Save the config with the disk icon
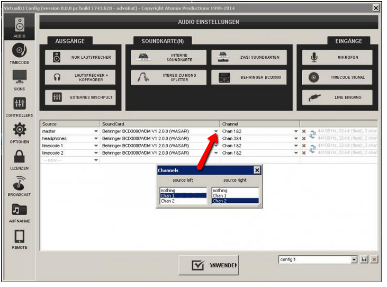387x287 pixels. pos(364,259)
